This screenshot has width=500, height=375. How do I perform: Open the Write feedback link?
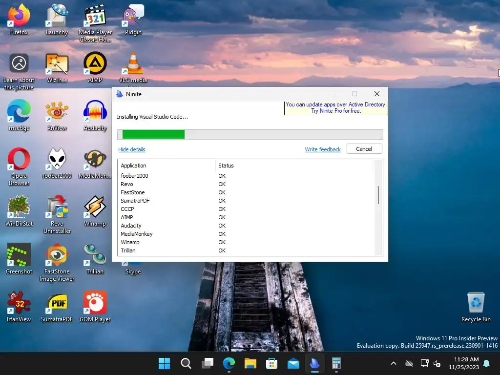click(x=323, y=149)
